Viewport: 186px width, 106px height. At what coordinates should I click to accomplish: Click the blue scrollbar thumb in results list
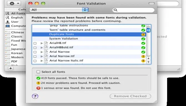point(149,30)
